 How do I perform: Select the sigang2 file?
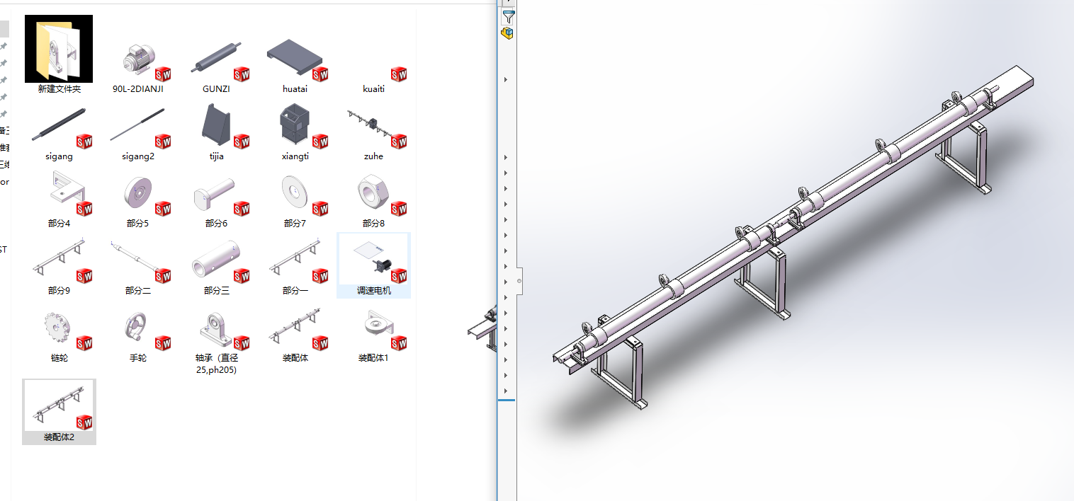point(137,134)
